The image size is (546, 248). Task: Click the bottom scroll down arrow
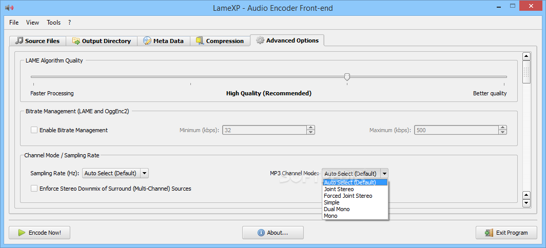point(526,203)
